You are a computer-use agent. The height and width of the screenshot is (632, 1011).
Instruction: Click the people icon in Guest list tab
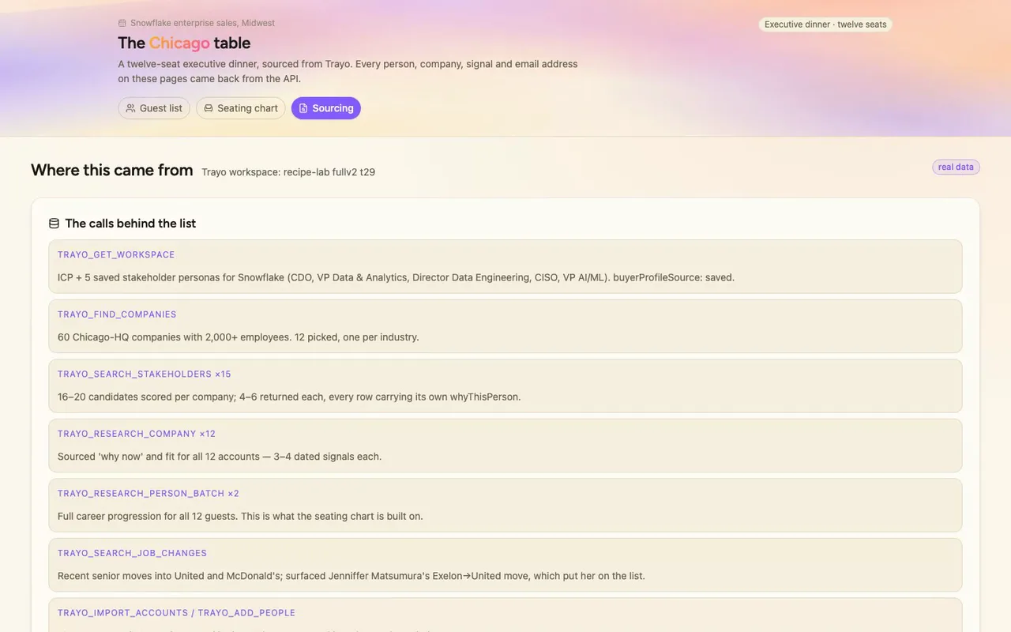coord(130,108)
